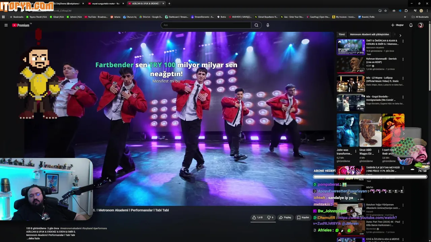The width and height of the screenshot is (431, 242).
Task: Dislike the video with thumbs down
Action: (270, 217)
